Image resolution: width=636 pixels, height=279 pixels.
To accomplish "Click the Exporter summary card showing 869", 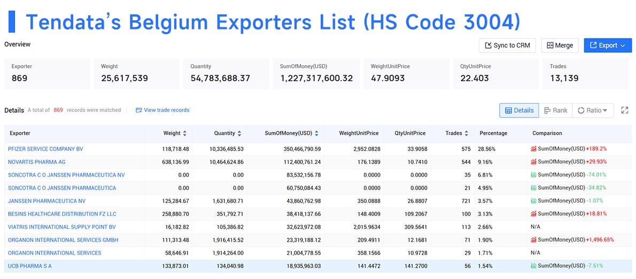I will point(47,74).
